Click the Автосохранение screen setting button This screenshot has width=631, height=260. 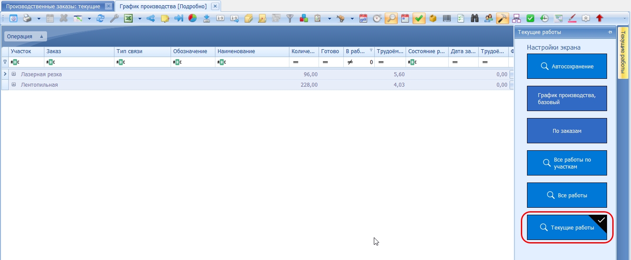pyautogui.click(x=567, y=66)
